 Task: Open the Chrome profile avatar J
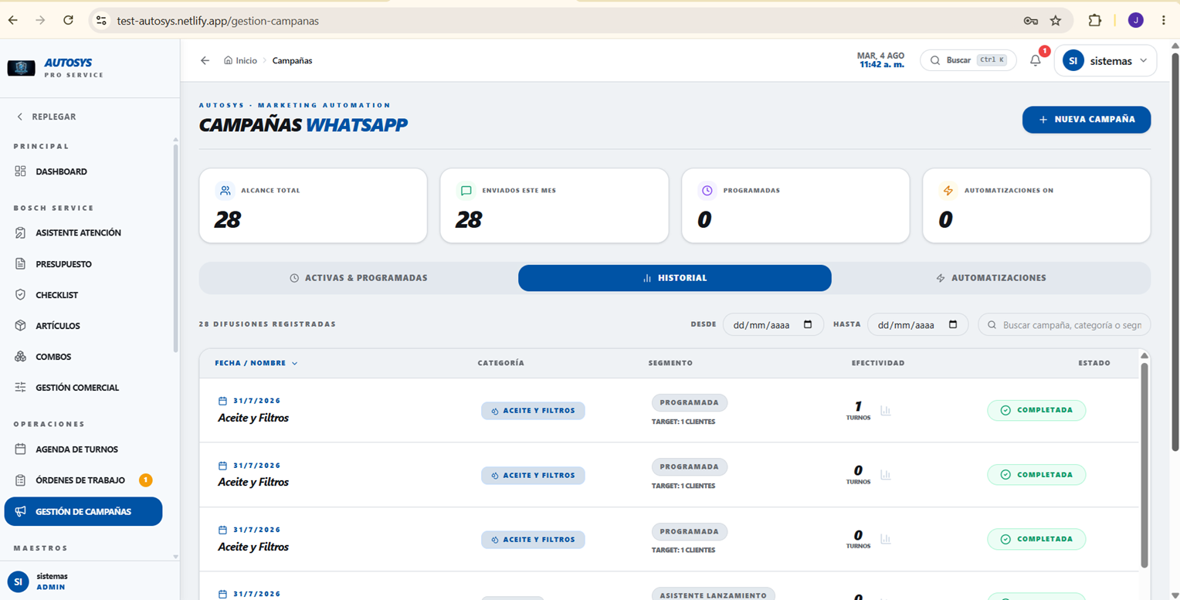(1135, 21)
